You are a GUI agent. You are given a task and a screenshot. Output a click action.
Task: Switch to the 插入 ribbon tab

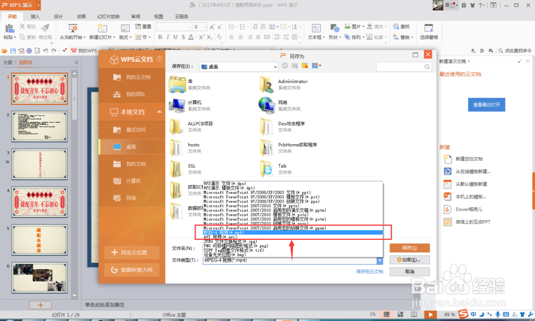coord(35,17)
